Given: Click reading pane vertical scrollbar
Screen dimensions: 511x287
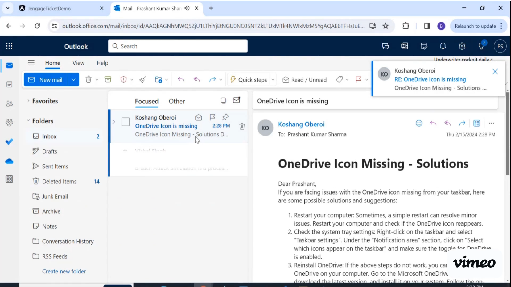Looking at the screenshot, I should [508, 134].
